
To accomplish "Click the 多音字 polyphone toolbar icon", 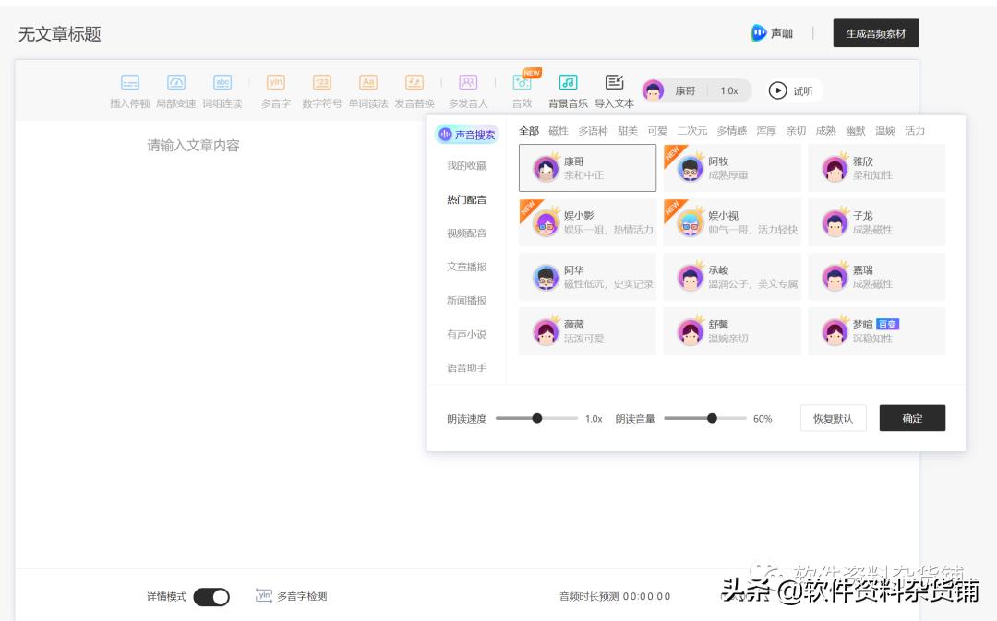I will tap(275, 83).
